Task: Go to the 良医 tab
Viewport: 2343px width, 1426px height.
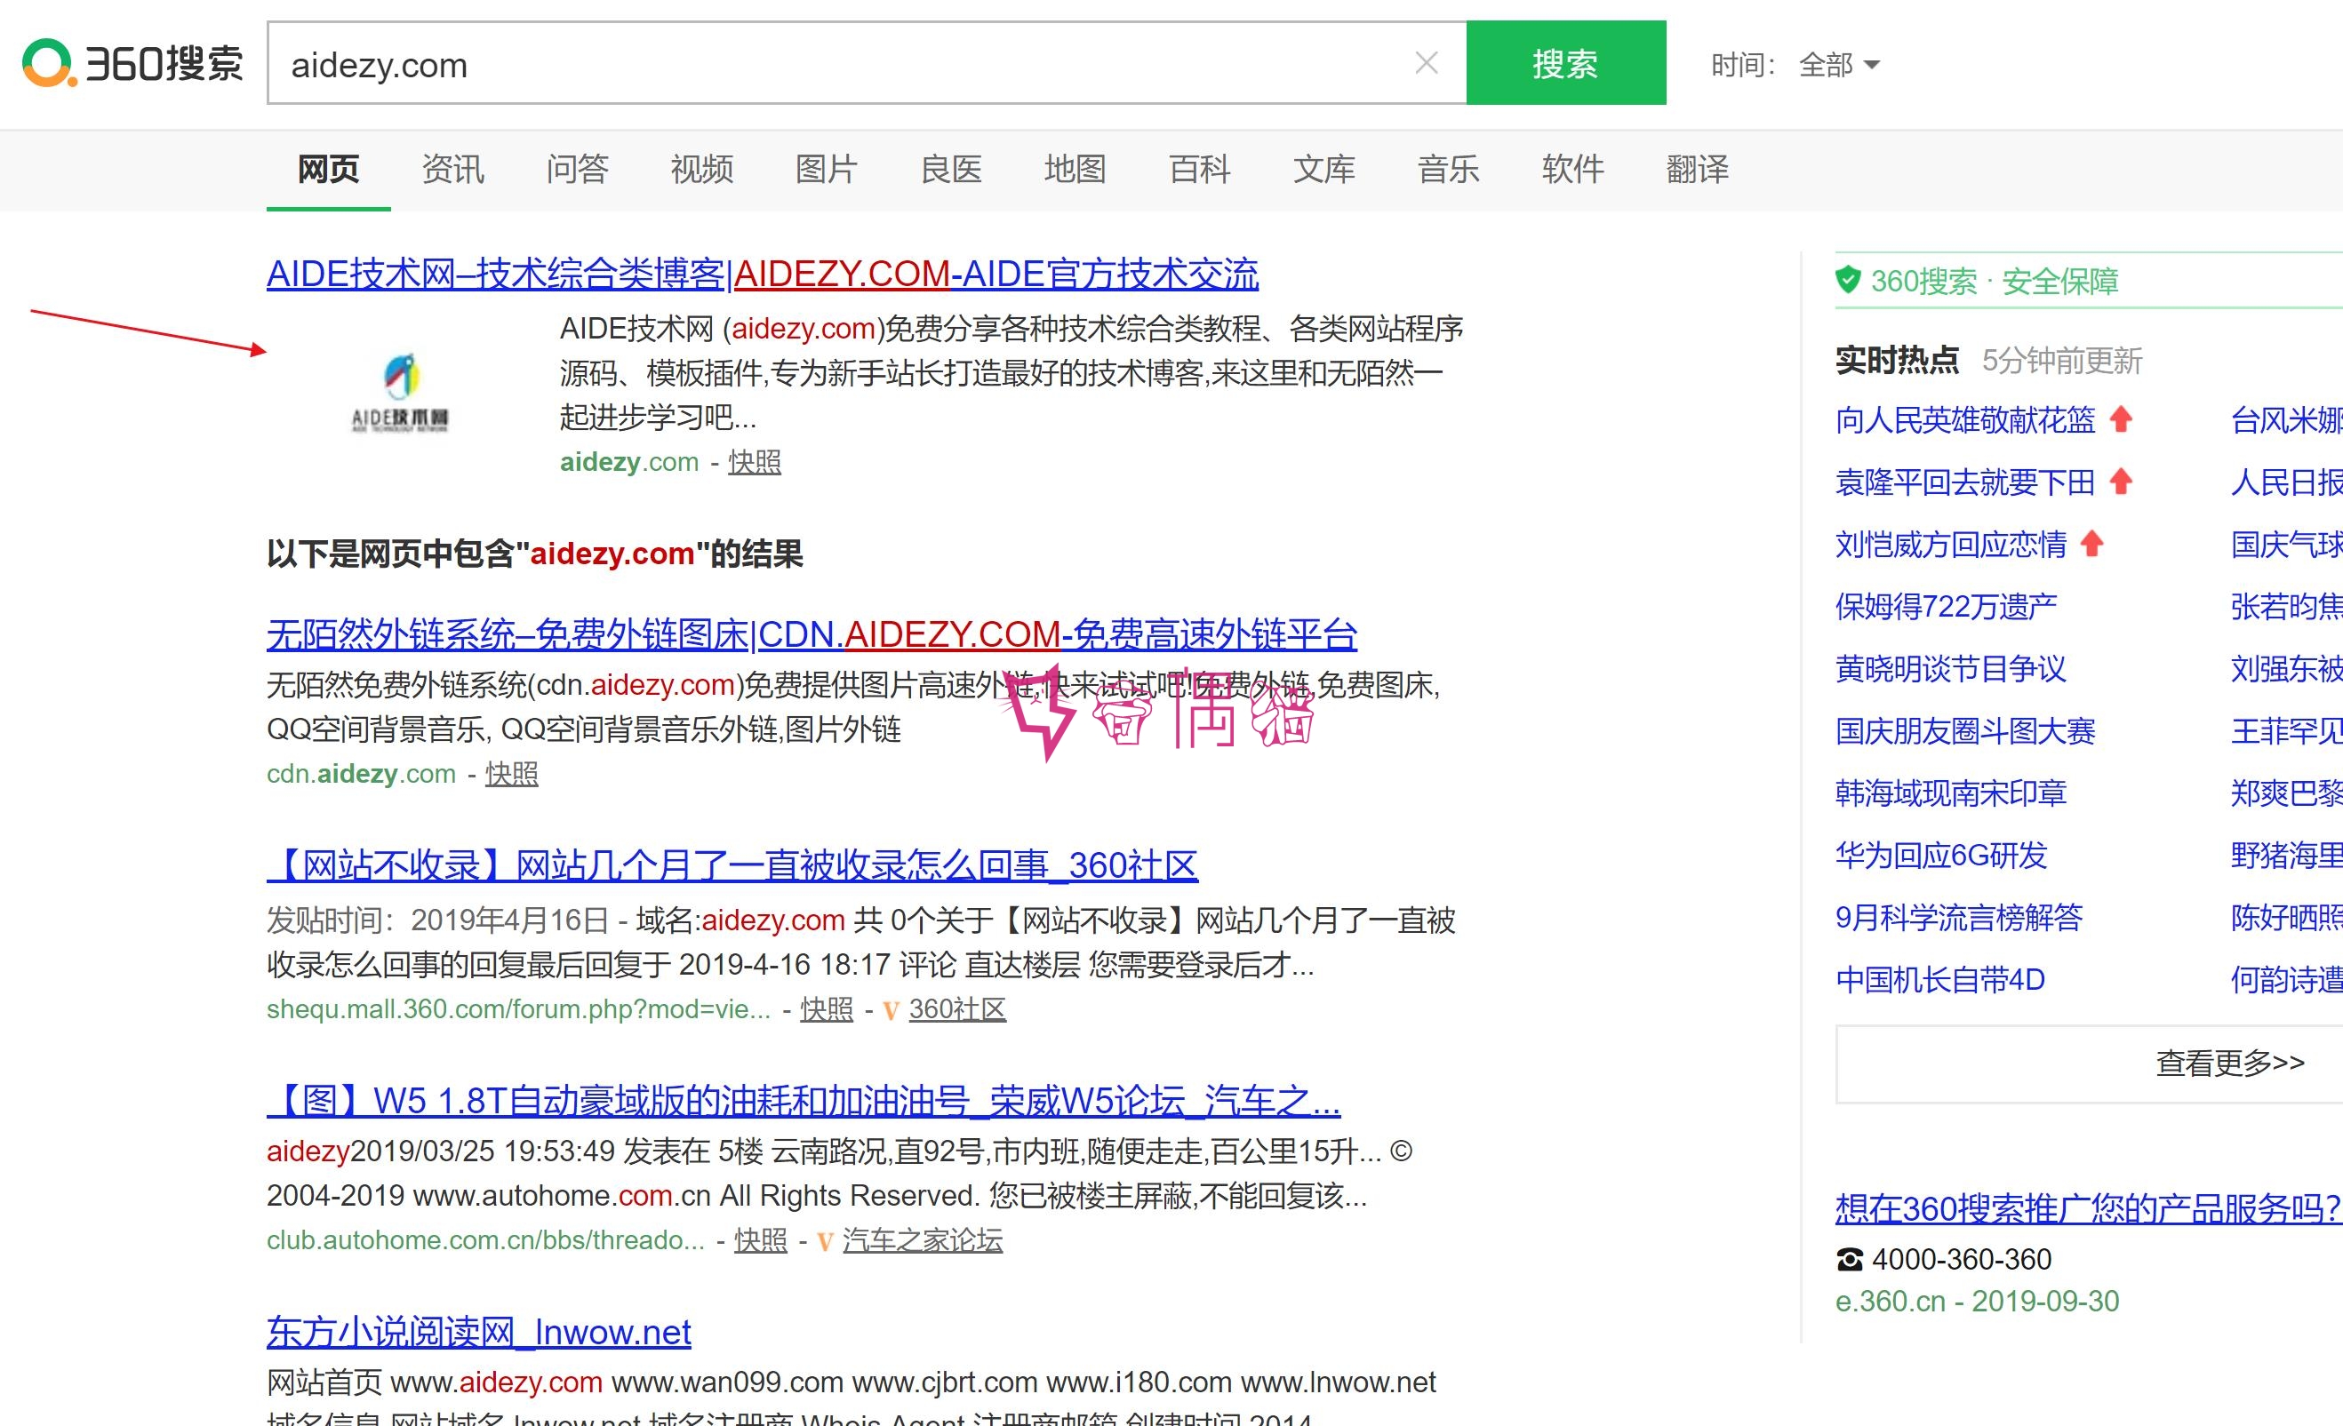Action: pyautogui.click(x=951, y=169)
